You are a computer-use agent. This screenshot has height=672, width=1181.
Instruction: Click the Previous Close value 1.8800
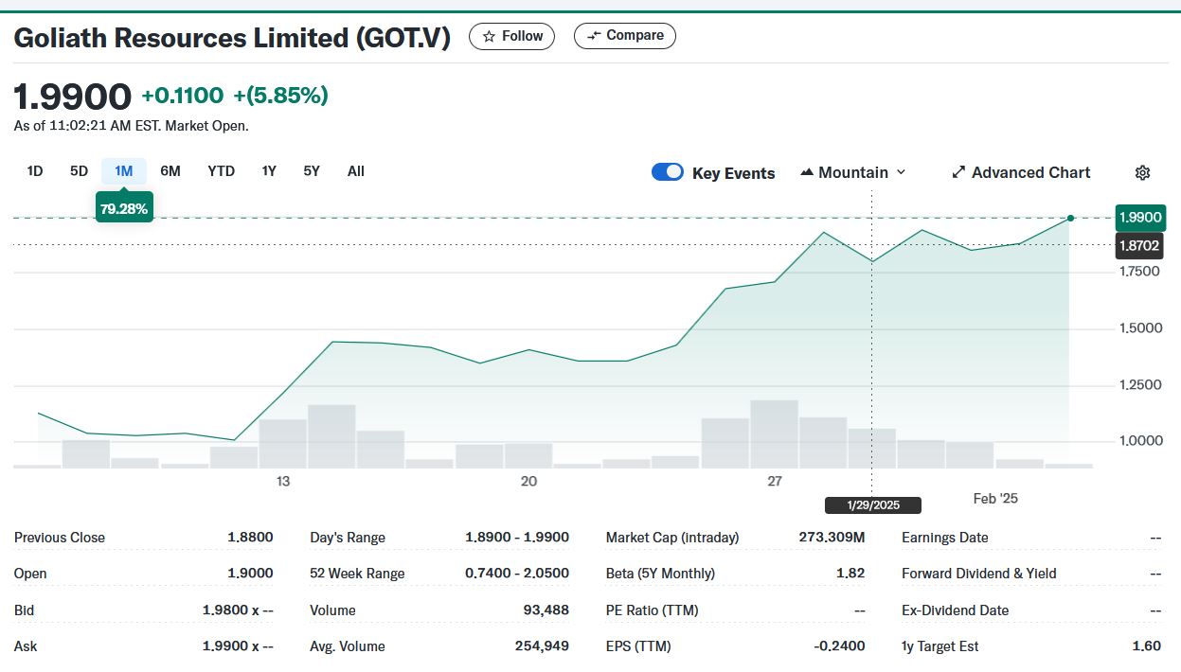click(x=250, y=538)
